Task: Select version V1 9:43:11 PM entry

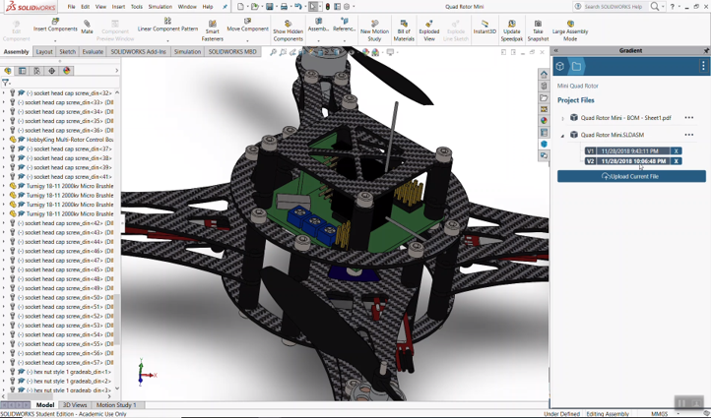Action: pyautogui.click(x=627, y=151)
